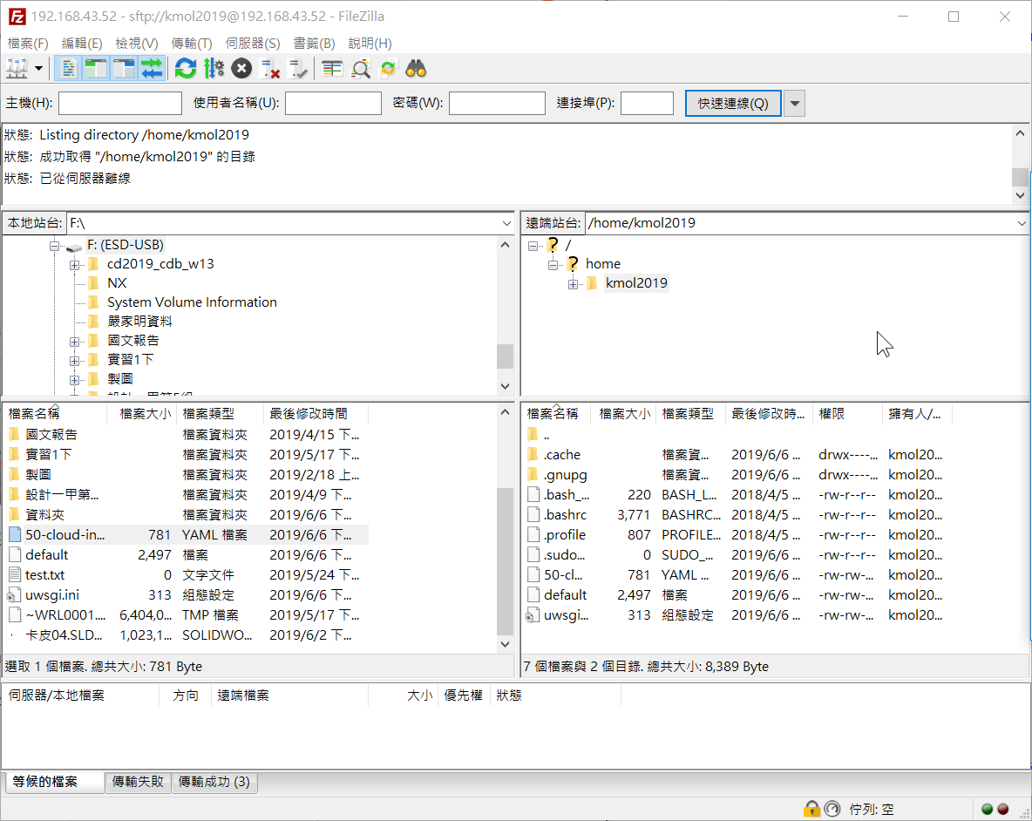Open the 本地站台 path dropdown
This screenshot has width=1032, height=821.
coord(506,223)
